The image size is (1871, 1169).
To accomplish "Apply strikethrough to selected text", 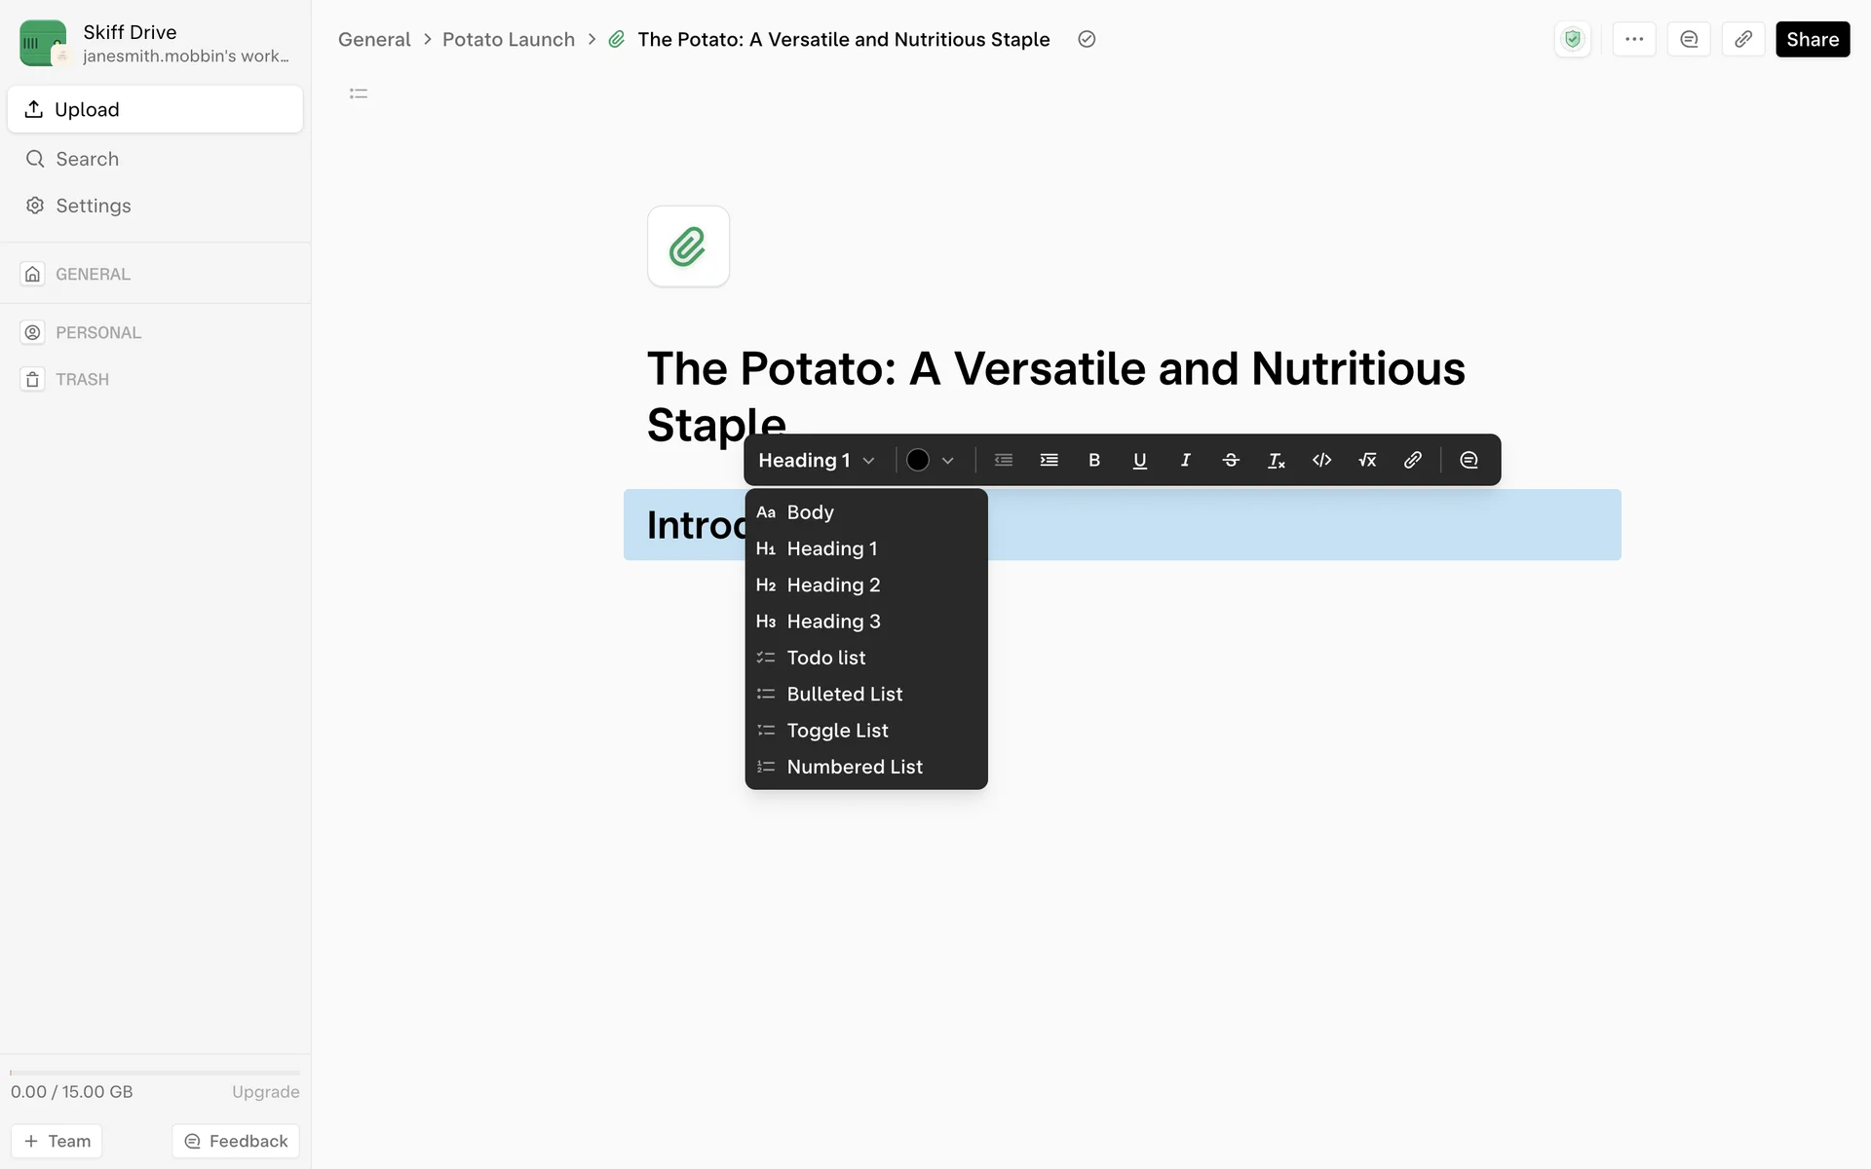I will 1231,460.
